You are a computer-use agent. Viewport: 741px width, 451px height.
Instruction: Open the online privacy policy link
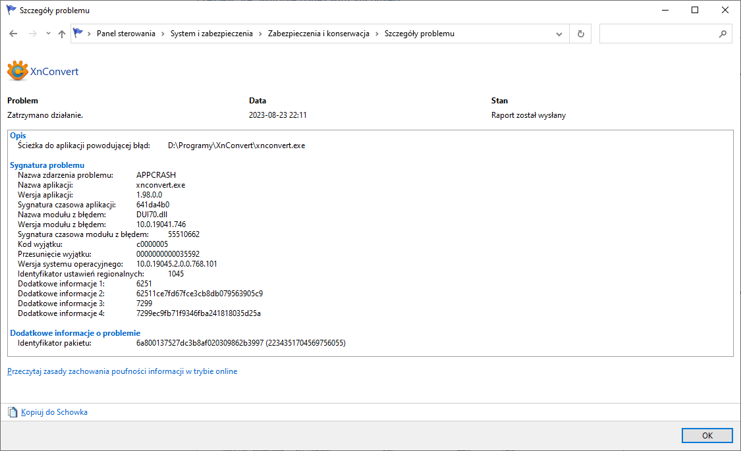(122, 371)
